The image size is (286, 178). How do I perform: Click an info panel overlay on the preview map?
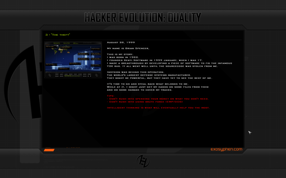point(66,48)
